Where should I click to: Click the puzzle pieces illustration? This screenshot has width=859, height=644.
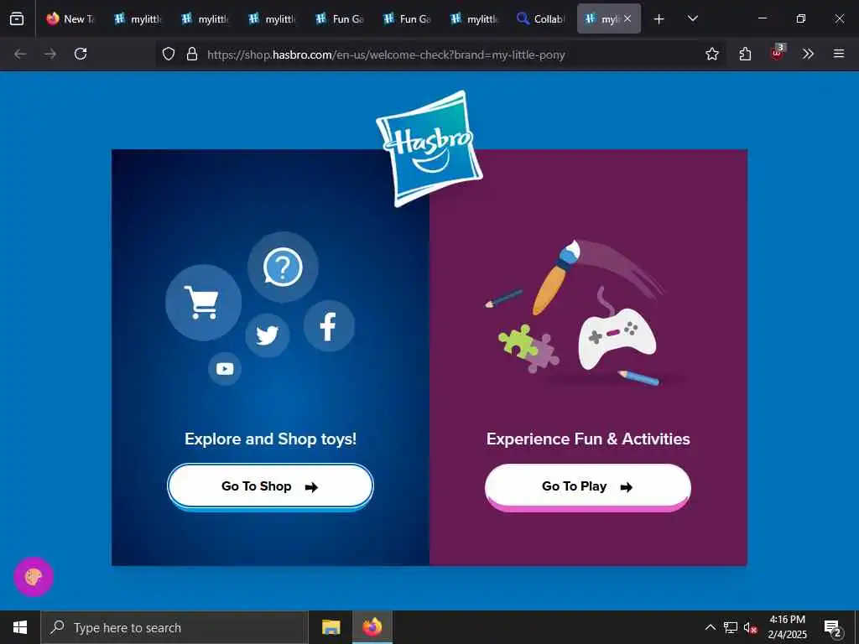528,348
